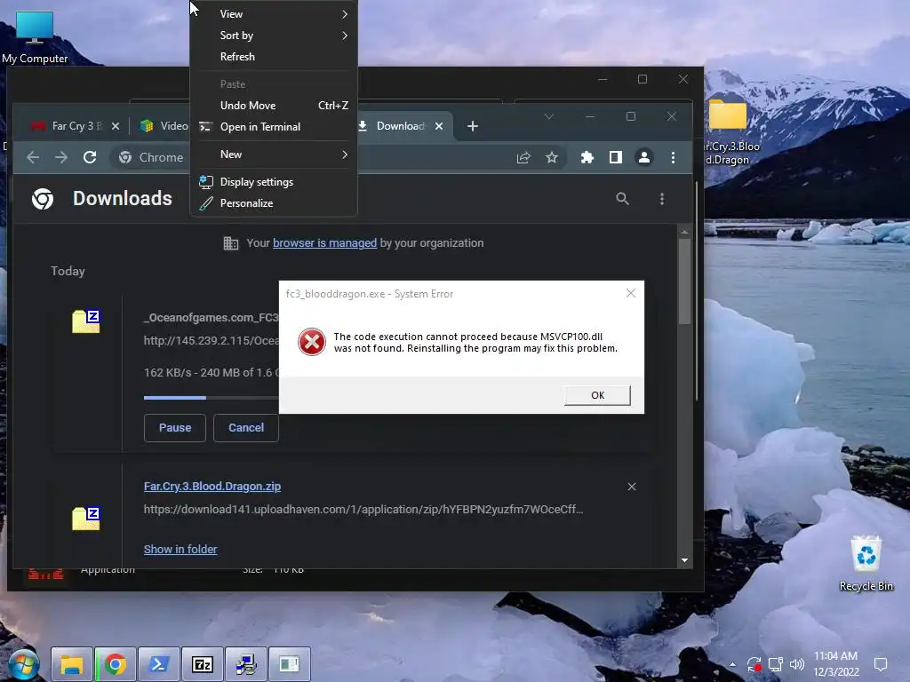Open Chrome profile avatar
Image resolution: width=910 pixels, height=682 pixels.
[644, 157]
